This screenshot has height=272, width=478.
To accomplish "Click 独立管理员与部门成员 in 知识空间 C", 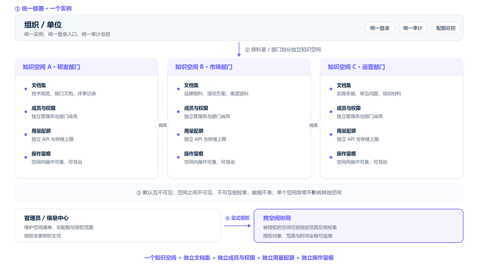I will [x=360, y=117].
